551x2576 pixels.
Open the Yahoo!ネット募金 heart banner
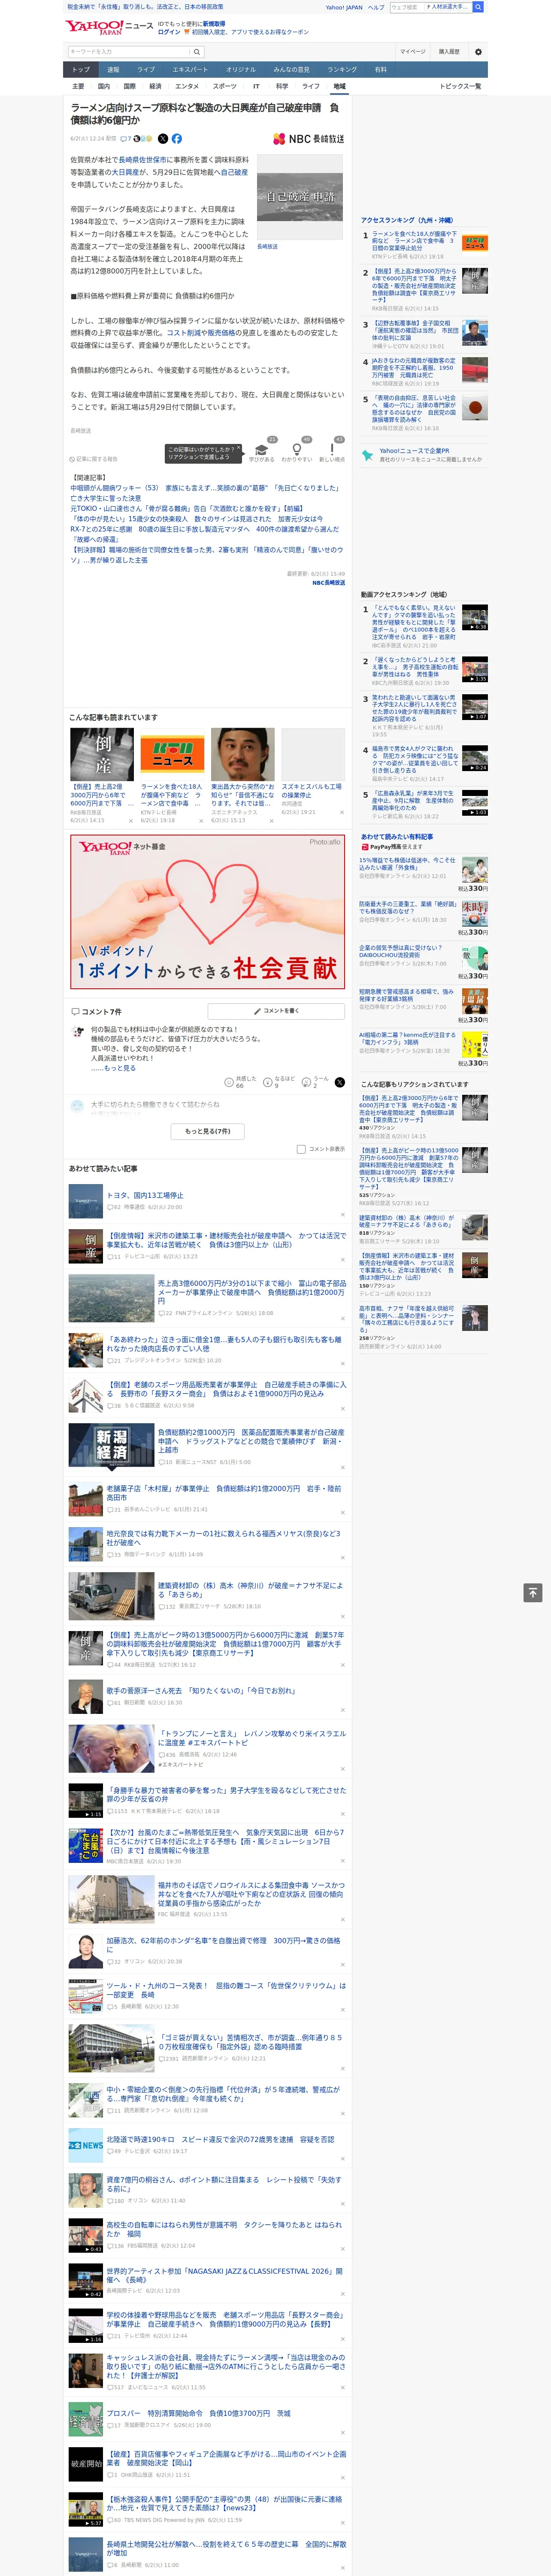pos(208,912)
